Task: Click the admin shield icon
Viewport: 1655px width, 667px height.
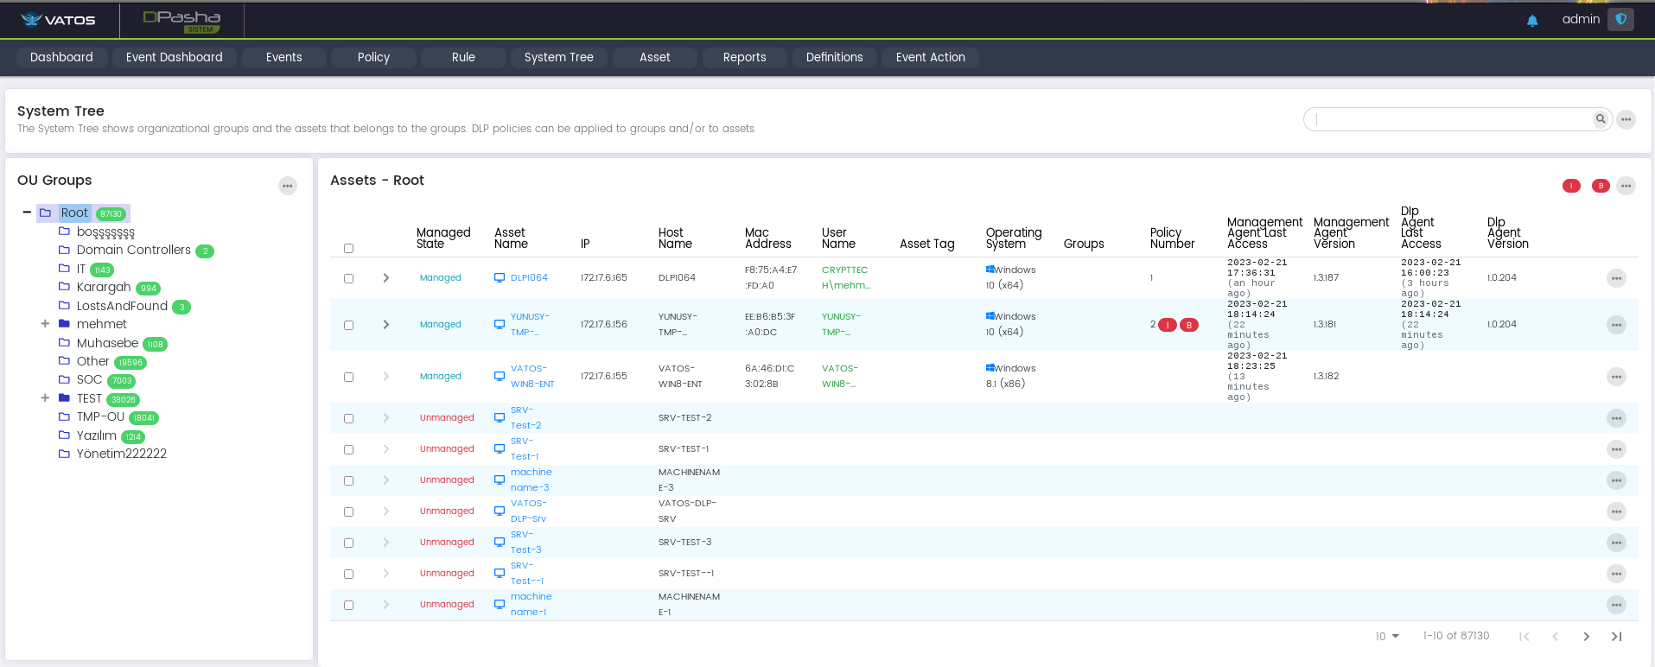Action: 1620,19
